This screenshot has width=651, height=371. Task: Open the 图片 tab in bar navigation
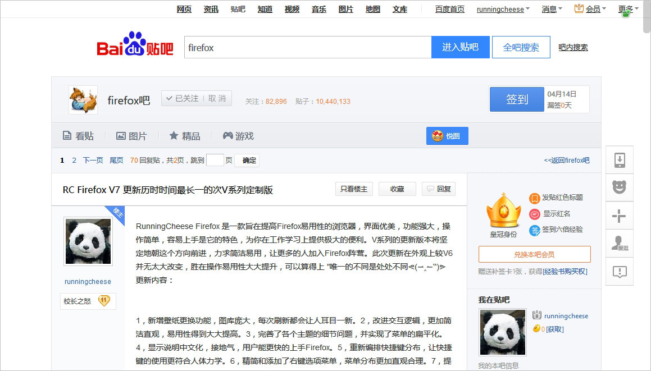click(x=131, y=136)
